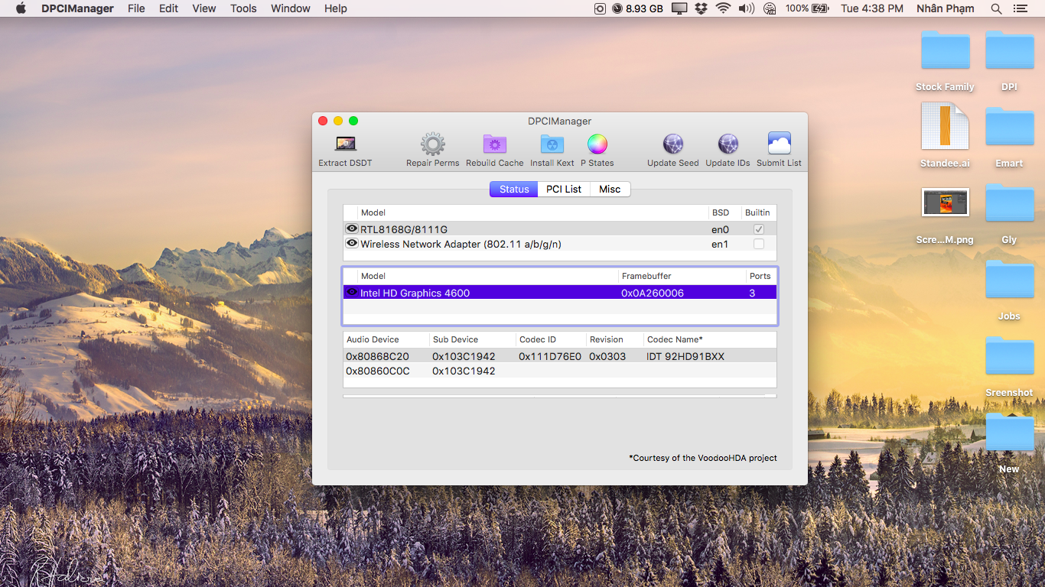Select the Emart desktop folder
Image resolution: width=1045 pixels, height=587 pixels.
tap(1010, 127)
